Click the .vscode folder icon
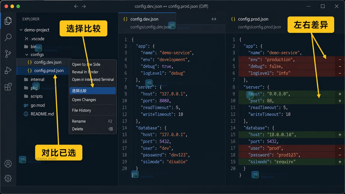Viewport: 345px width, 194px height. (26, 39)
